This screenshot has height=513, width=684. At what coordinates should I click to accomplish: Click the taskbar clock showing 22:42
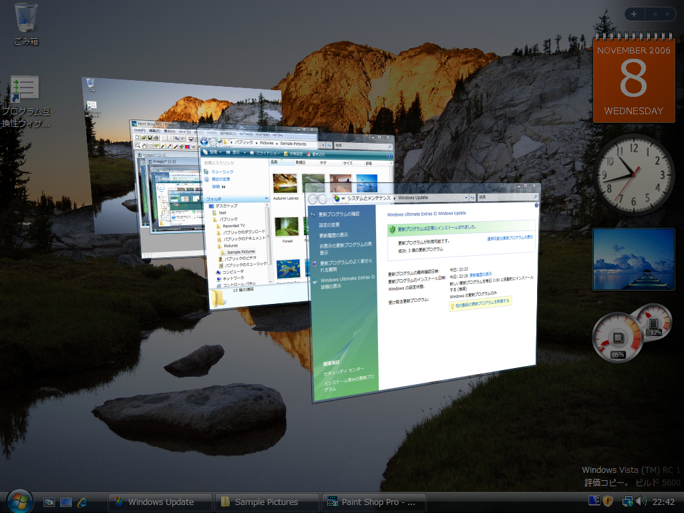663,502
